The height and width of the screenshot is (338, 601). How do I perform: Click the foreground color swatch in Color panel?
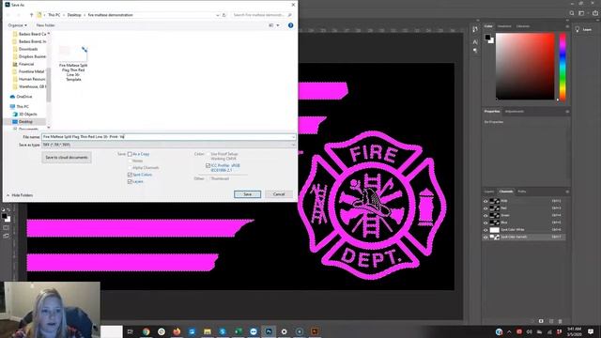[487, 38]
